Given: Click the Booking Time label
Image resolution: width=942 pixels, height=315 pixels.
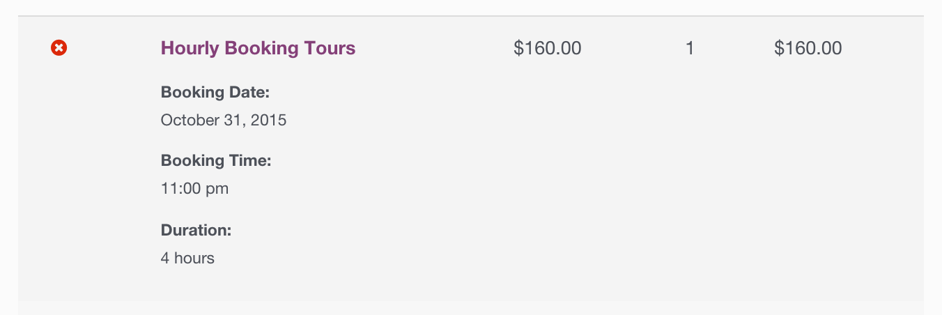Looking at the screenshot, I should 215,160.
